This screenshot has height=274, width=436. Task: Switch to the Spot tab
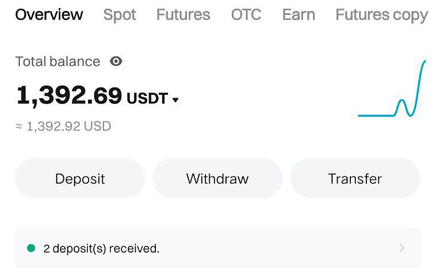120,15
